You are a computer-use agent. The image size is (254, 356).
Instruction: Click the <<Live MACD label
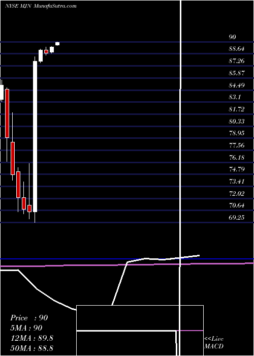point(214,343)
